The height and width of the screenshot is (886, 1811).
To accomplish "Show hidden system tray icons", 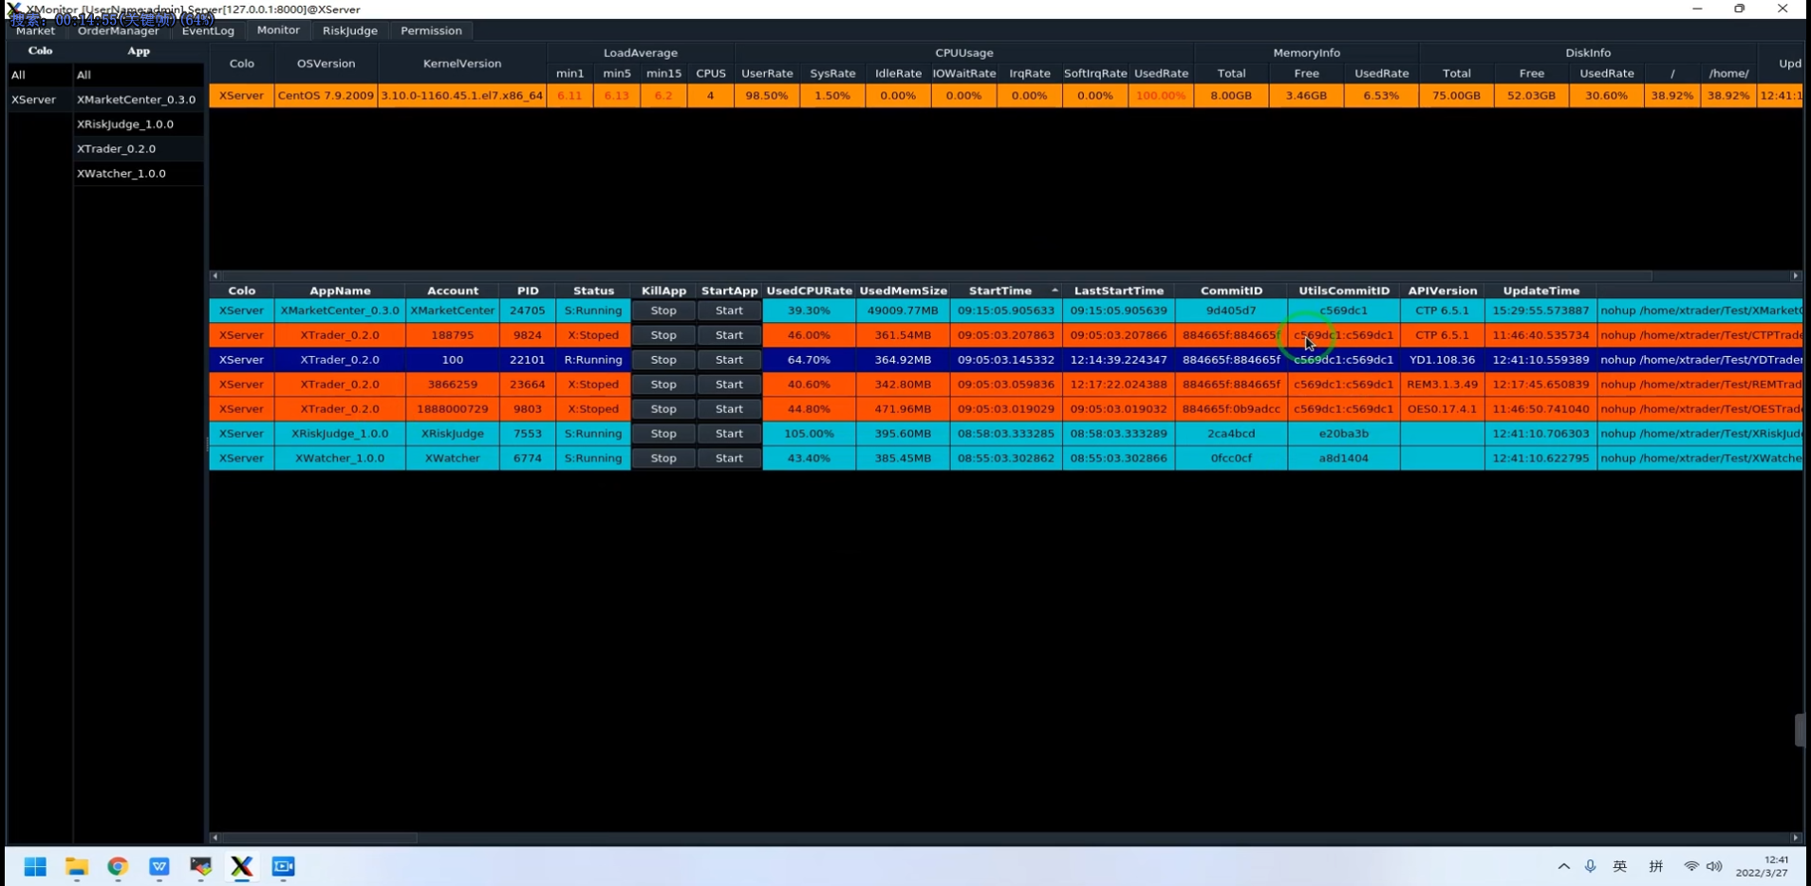I will click(x=1563, y=866).
